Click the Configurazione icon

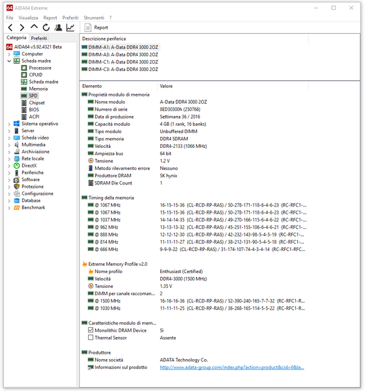16,194
